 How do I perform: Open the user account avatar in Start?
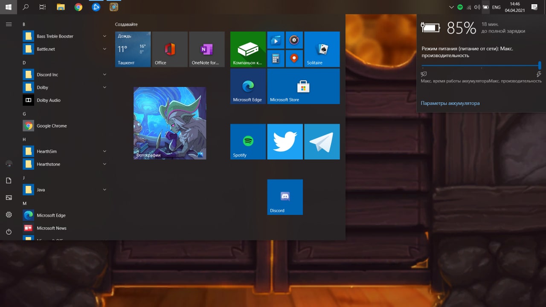9,164
